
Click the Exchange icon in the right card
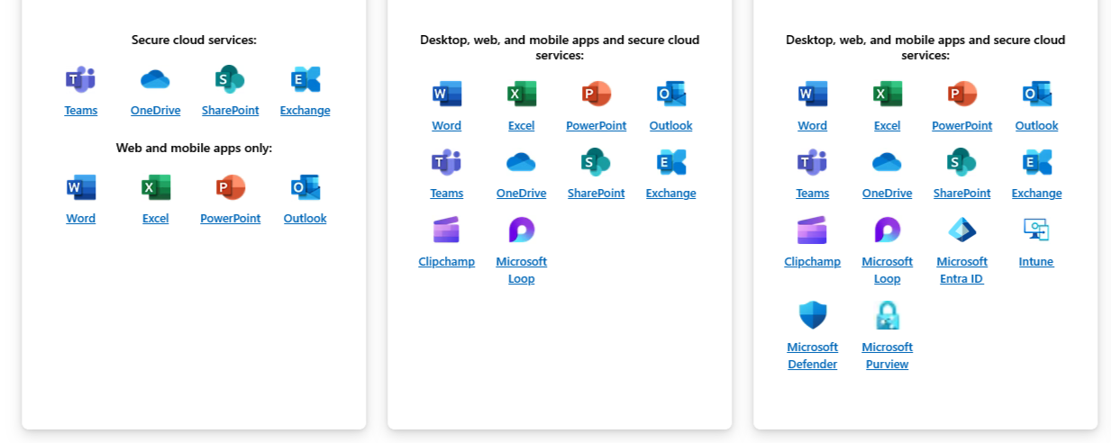click(1037, 162)
